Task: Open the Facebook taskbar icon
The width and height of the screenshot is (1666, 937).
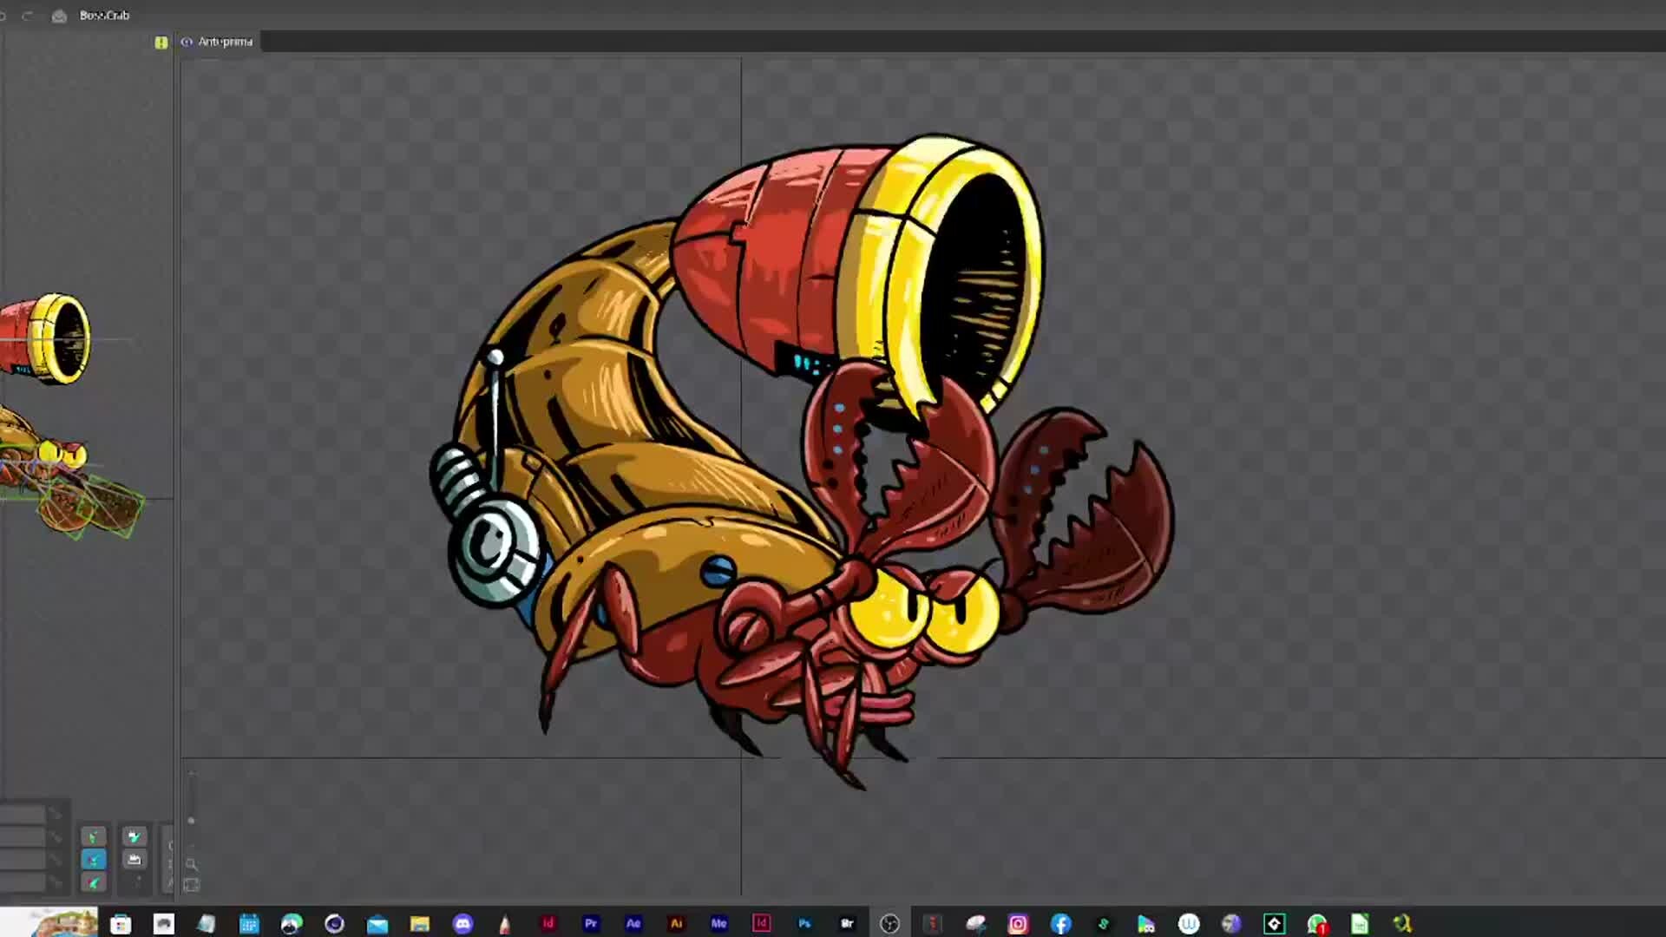Action: [1060, 924]
